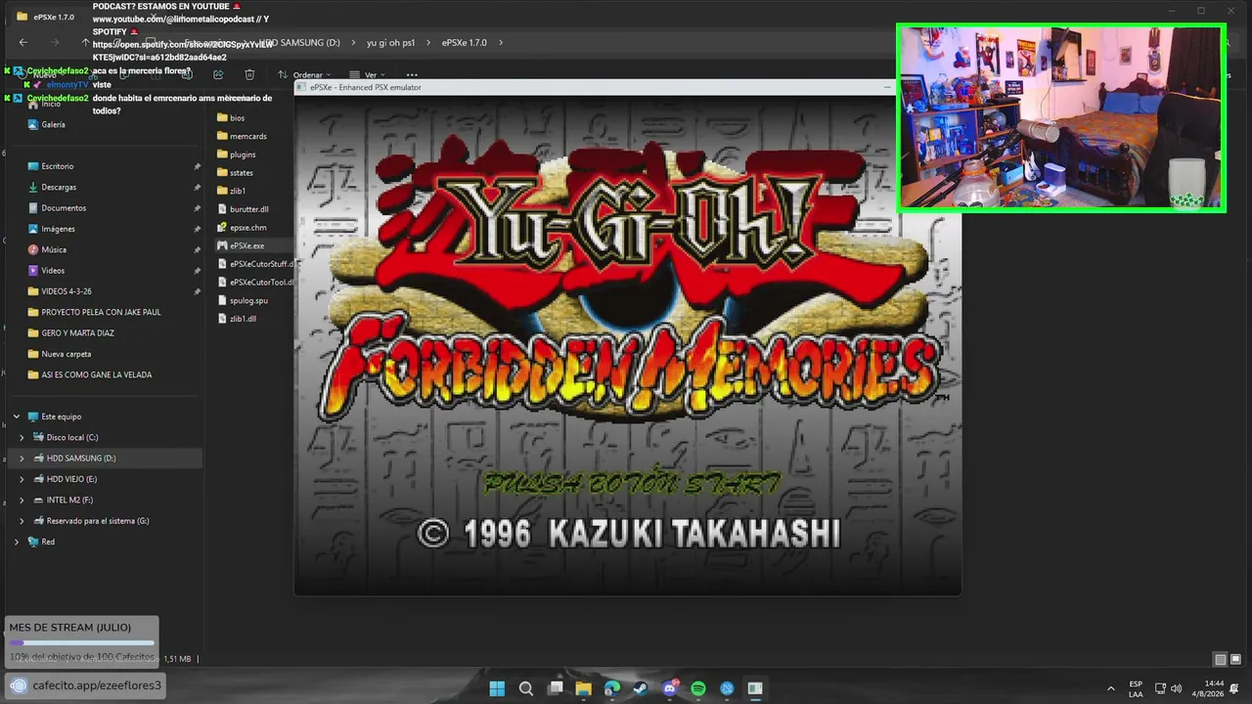Click the ePSXe game screen
This screenshot has width=1252, height=704.
tap(628, 344)
